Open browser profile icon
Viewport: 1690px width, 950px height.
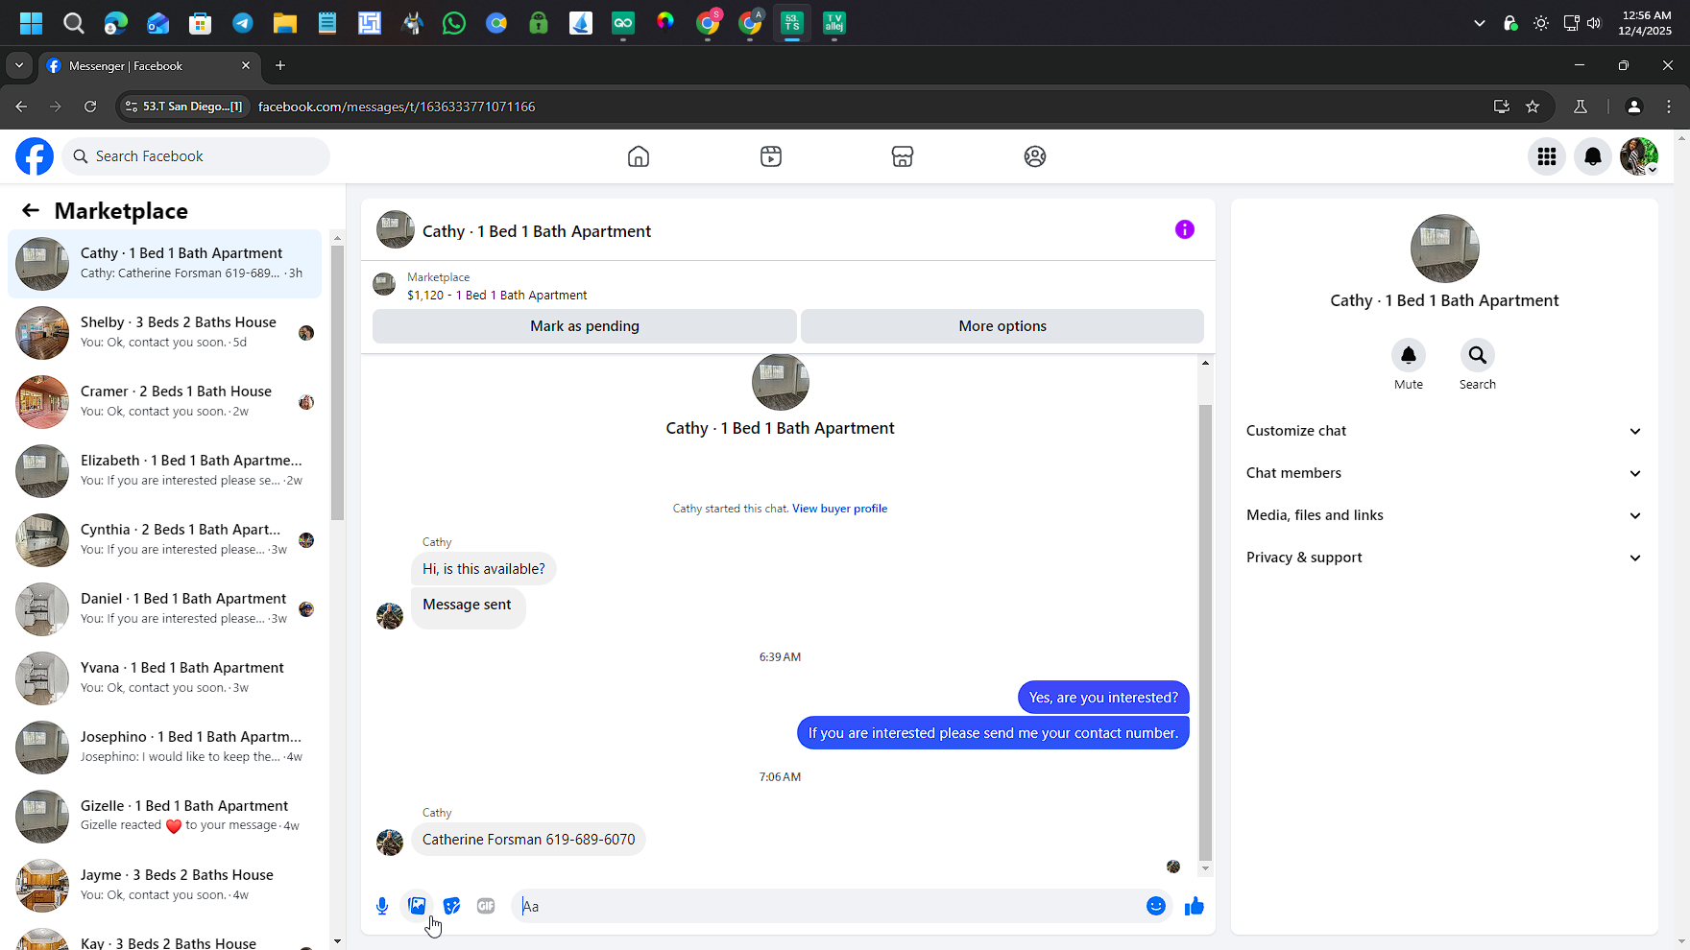click(x=1633, y=107)
